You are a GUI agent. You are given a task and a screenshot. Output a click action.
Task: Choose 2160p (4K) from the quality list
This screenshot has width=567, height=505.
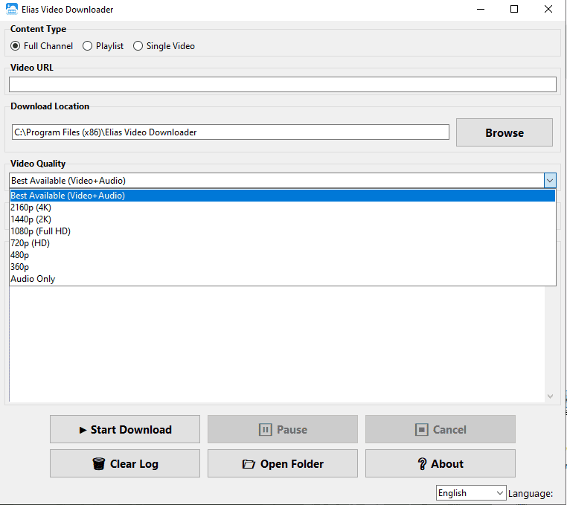click(31, 208)
